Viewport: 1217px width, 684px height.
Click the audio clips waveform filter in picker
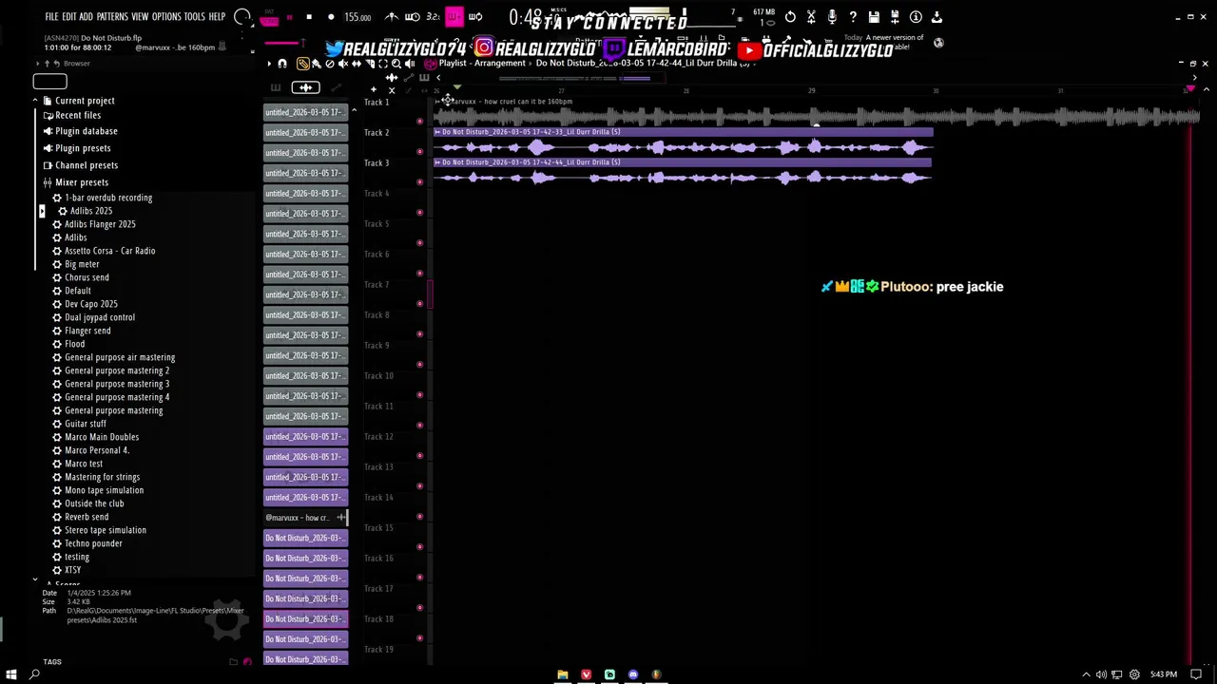(x=305, y=87)
